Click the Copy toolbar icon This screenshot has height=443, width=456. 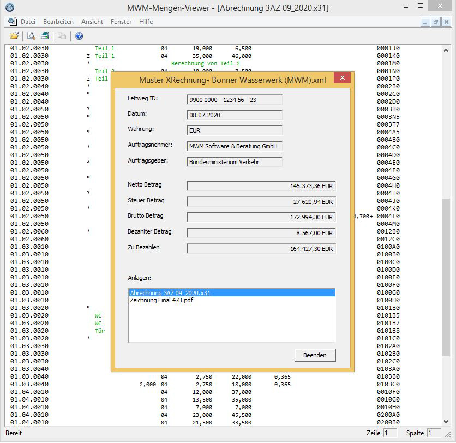[62, 36]
